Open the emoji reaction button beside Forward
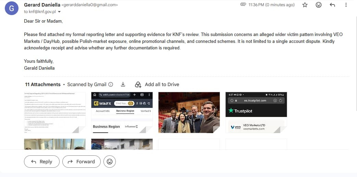357x177 pixels. point(110,162)
